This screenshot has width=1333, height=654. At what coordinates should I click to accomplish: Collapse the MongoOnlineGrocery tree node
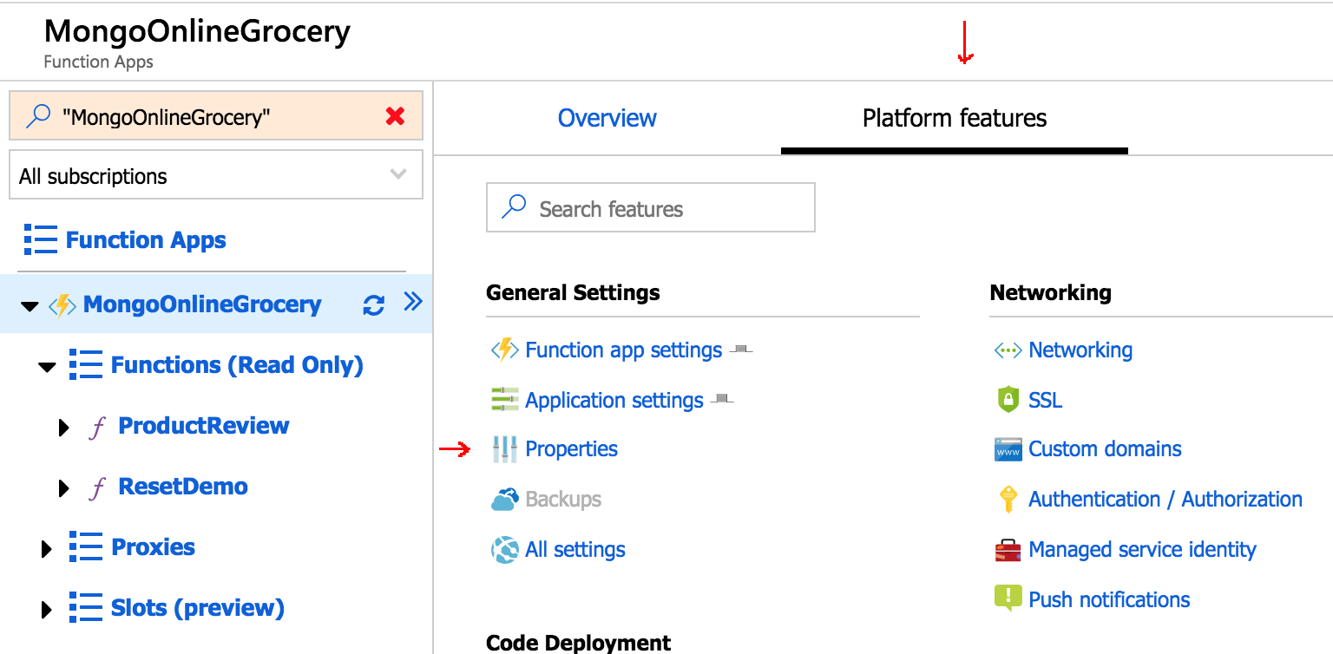click(30, 306)
